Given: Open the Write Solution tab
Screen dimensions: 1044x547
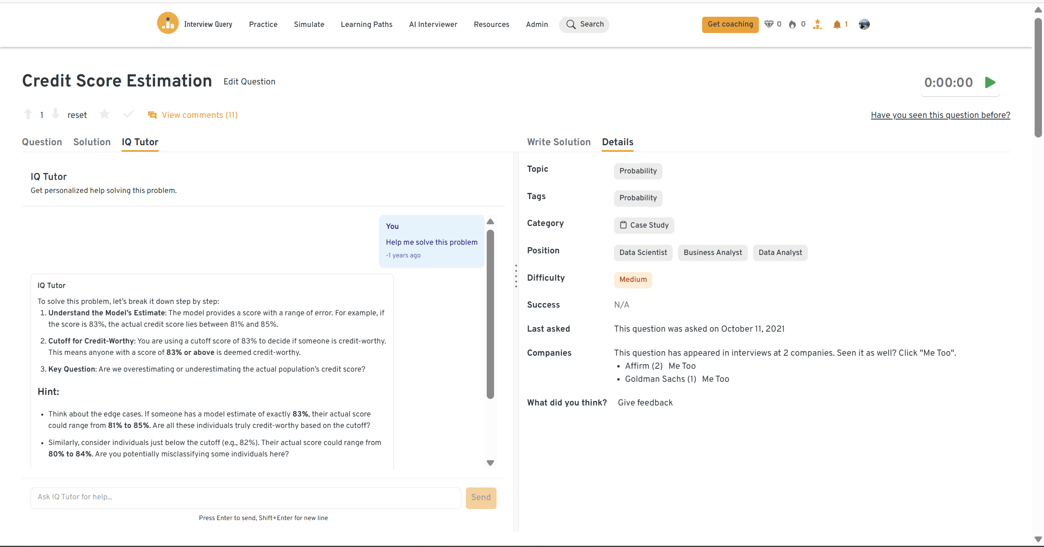Looking at the screenshot, I should click(x=559, y=142).
